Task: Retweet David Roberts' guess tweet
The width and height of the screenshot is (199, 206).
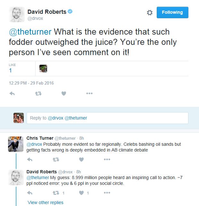Action: (55, 193)
